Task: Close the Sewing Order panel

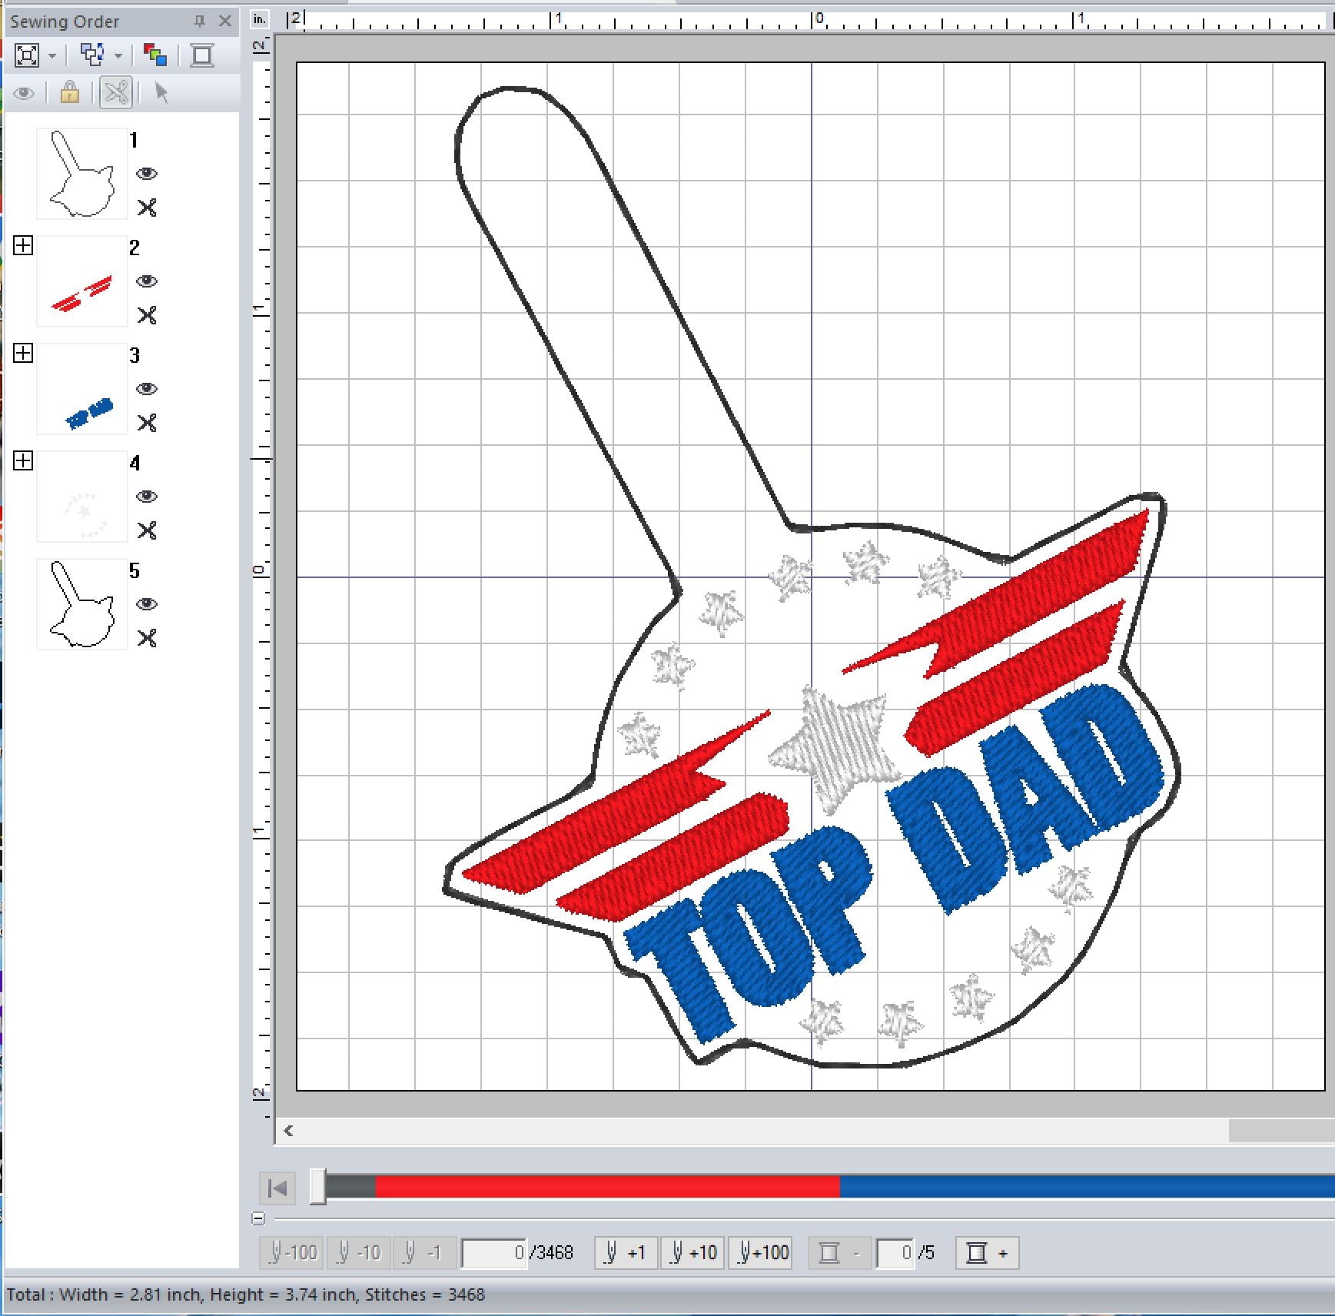Action: (x=224, y=22)
